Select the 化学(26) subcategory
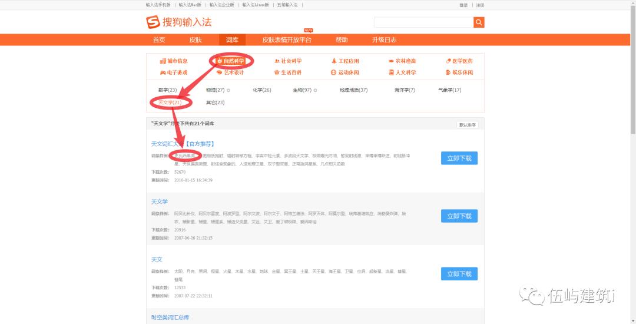The width and height of the screenshot is (636, 324). (x=261, y=90)
